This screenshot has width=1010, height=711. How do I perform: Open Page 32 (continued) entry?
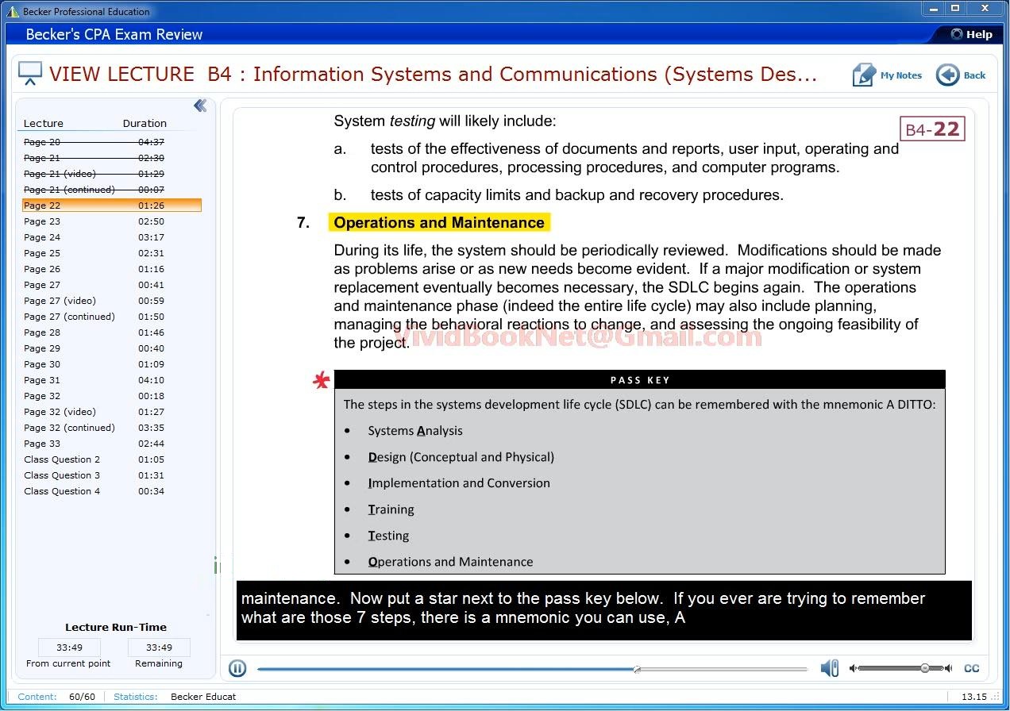point(111,428)
